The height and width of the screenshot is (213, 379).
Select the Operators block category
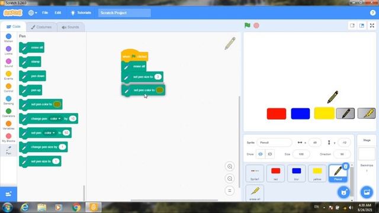pos(8,113)
